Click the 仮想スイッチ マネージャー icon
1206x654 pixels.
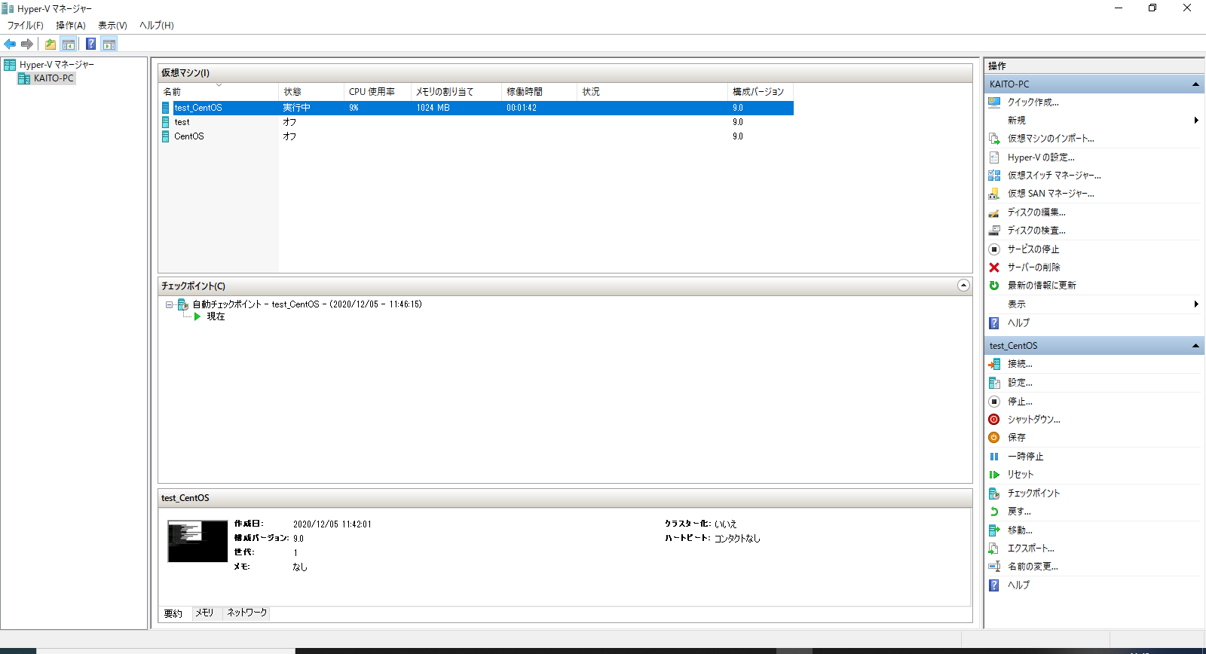click(x=994, y=176)
